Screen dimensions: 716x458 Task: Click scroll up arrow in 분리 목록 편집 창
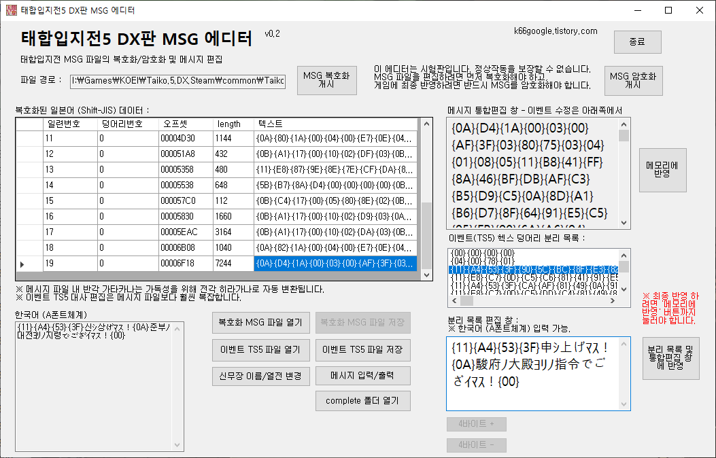click(x=624, y=344)
